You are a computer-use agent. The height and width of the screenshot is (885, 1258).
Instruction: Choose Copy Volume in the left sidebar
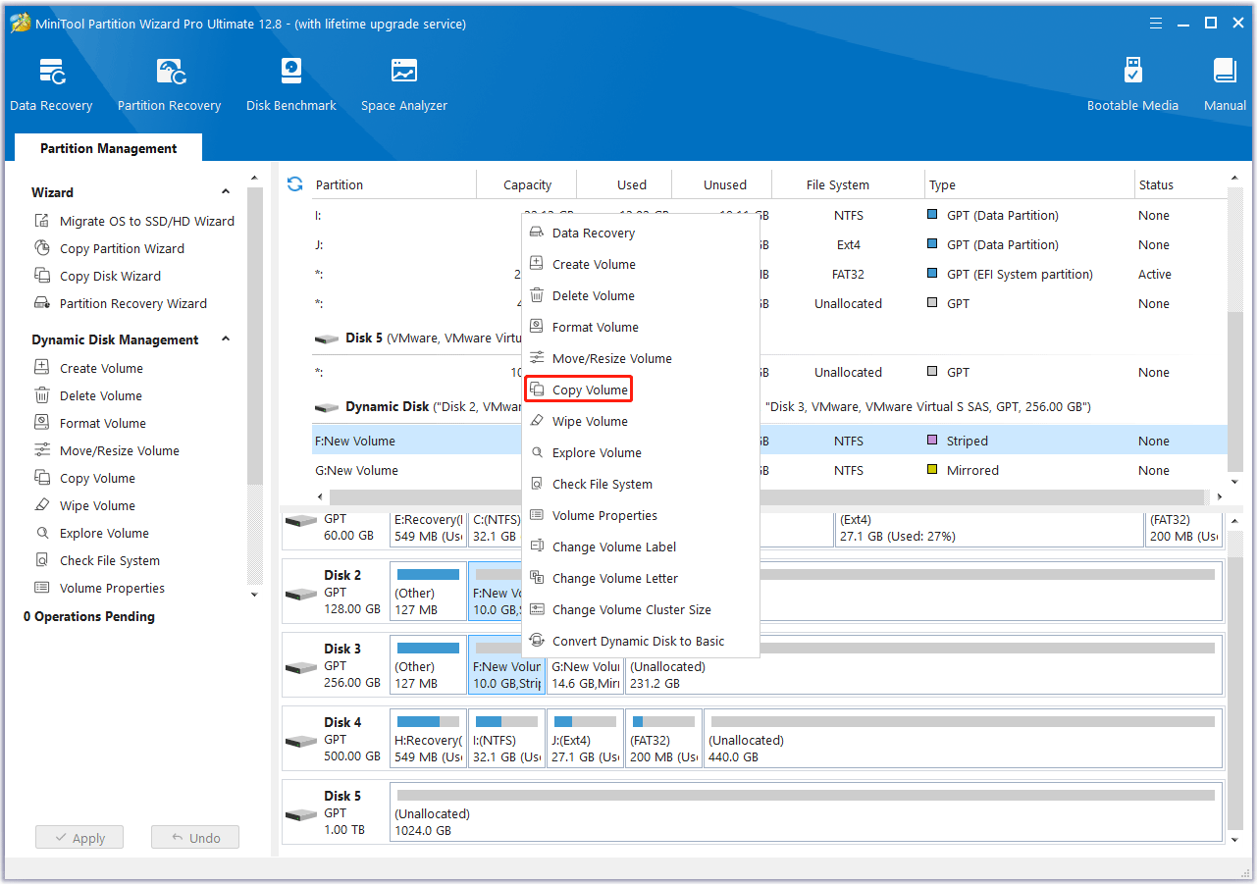tap(84, 478)
